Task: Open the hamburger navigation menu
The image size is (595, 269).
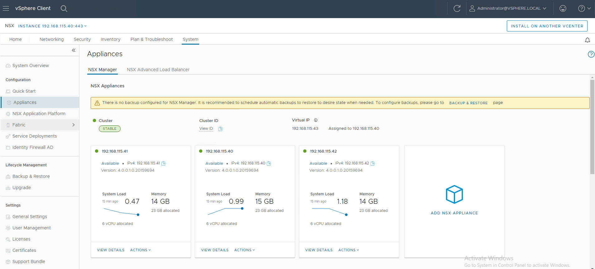Action: [x=6, y=8]
